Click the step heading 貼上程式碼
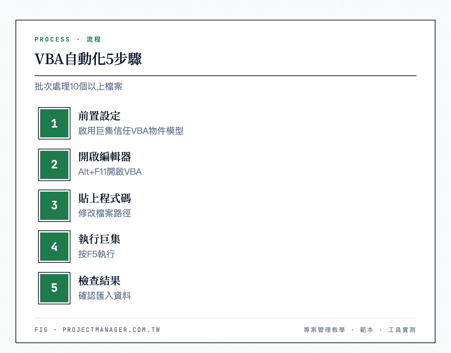 [105, 198]
